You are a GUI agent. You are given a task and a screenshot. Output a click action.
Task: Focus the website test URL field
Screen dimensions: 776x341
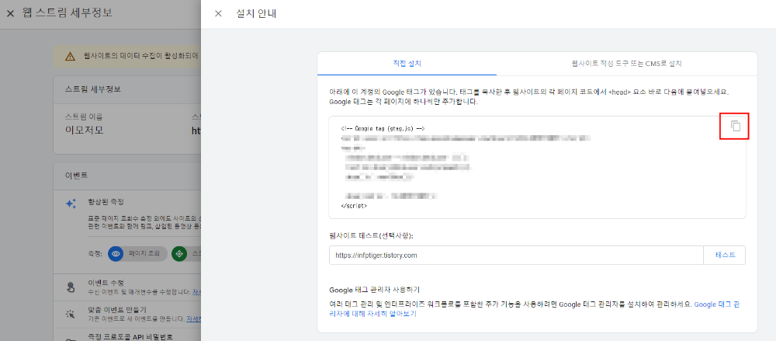[516, 256]
